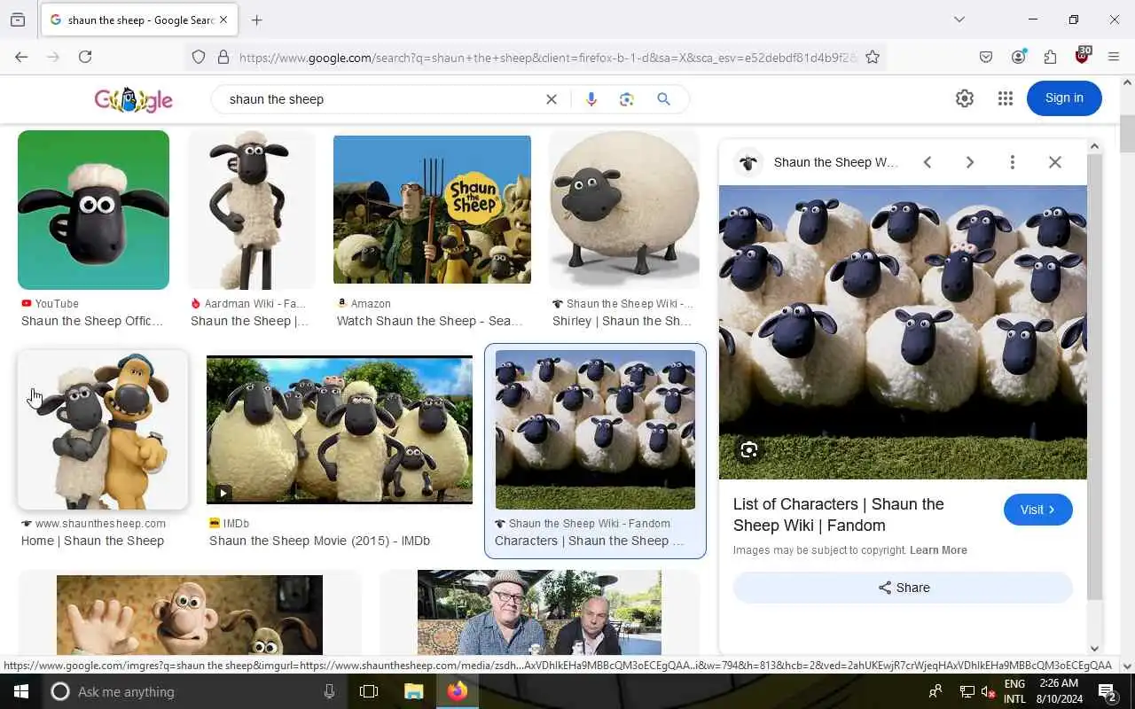The image size is (1135, 709).
Task: Open Google quick settings gear
Action: (965, 98)
